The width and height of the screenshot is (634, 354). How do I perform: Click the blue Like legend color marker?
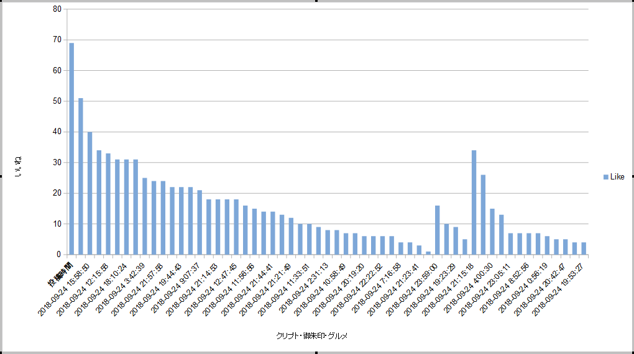(606, 177)
